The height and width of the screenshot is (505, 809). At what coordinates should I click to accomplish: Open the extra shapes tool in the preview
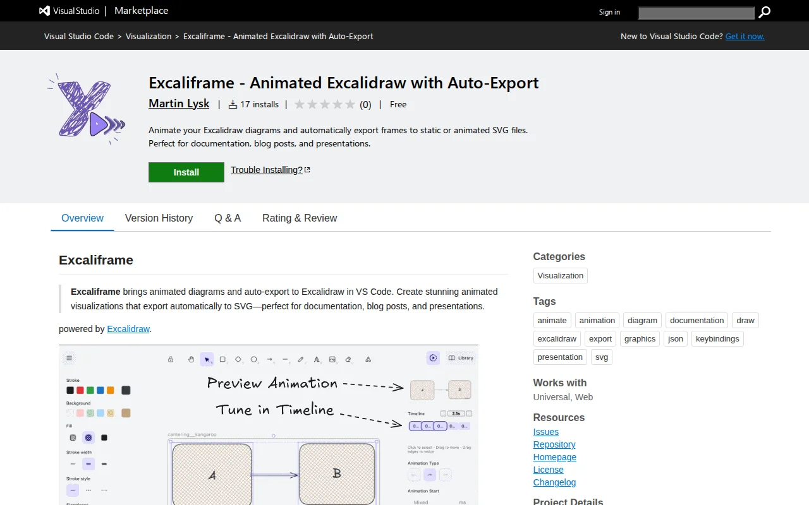[368, 359]
